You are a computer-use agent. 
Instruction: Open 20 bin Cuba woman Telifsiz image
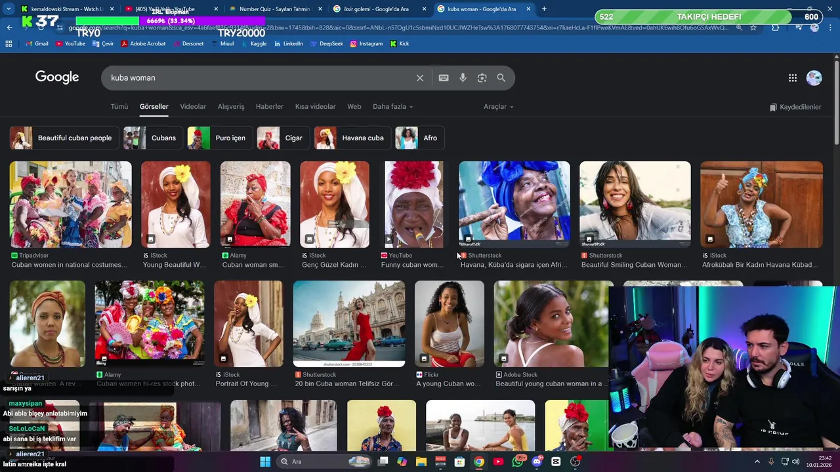tap(349, 324)
